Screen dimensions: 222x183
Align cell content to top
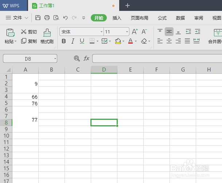(160, 31)
